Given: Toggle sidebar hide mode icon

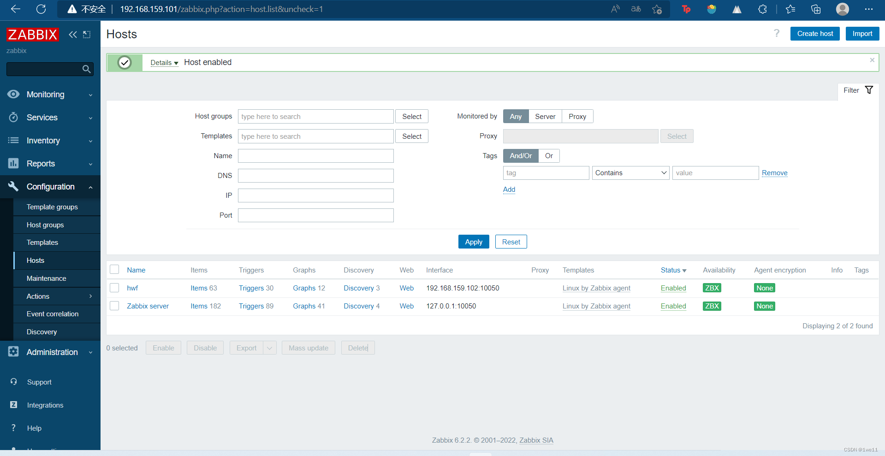Looking at the screenshot, I should pyautogui.click(x=87, y=35).
